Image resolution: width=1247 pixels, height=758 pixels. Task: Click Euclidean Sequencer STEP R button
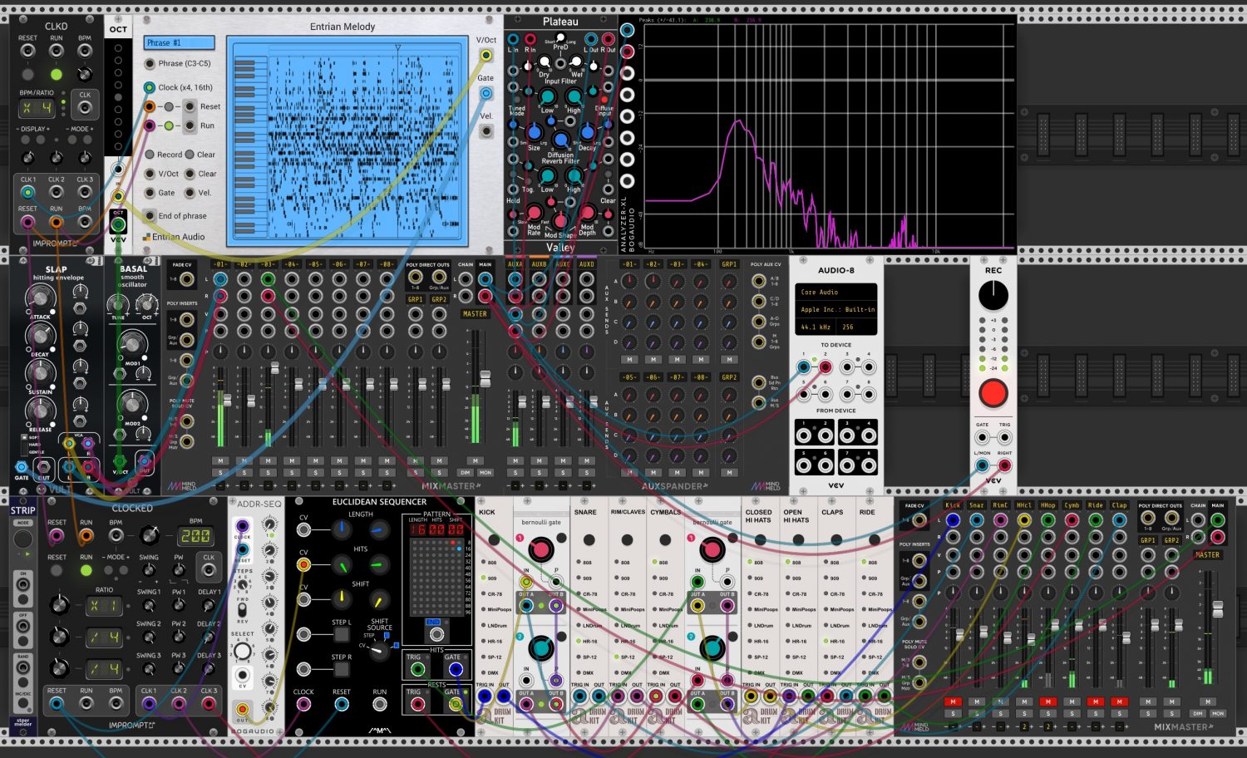tap(342, 669)
